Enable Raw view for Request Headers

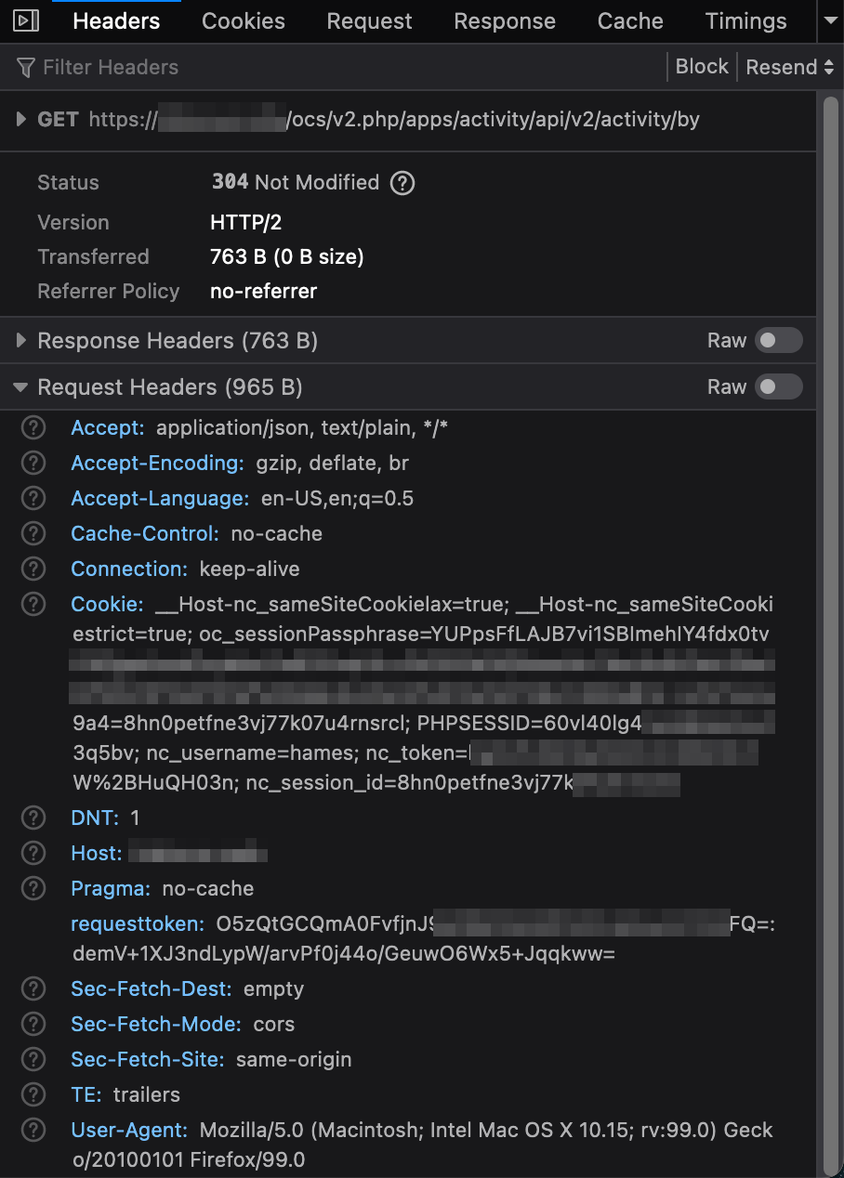pyautogui.click(x=779, y=386)
